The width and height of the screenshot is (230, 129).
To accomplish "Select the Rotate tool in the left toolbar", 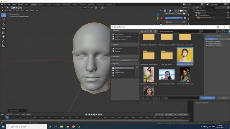I will 3,28.
